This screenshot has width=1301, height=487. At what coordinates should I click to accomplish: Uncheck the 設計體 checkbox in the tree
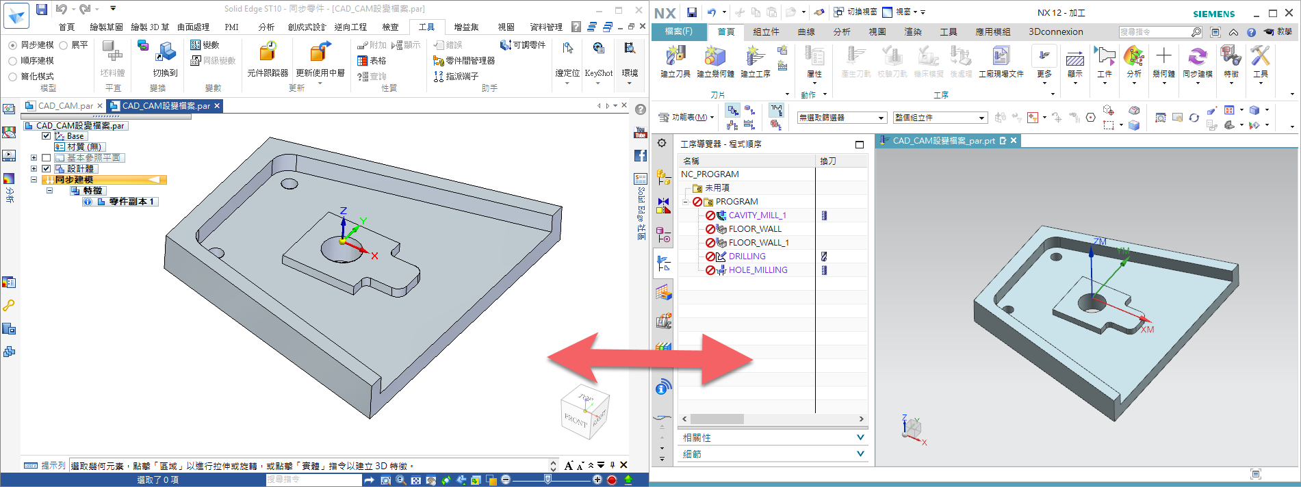(x=47, y=169)
